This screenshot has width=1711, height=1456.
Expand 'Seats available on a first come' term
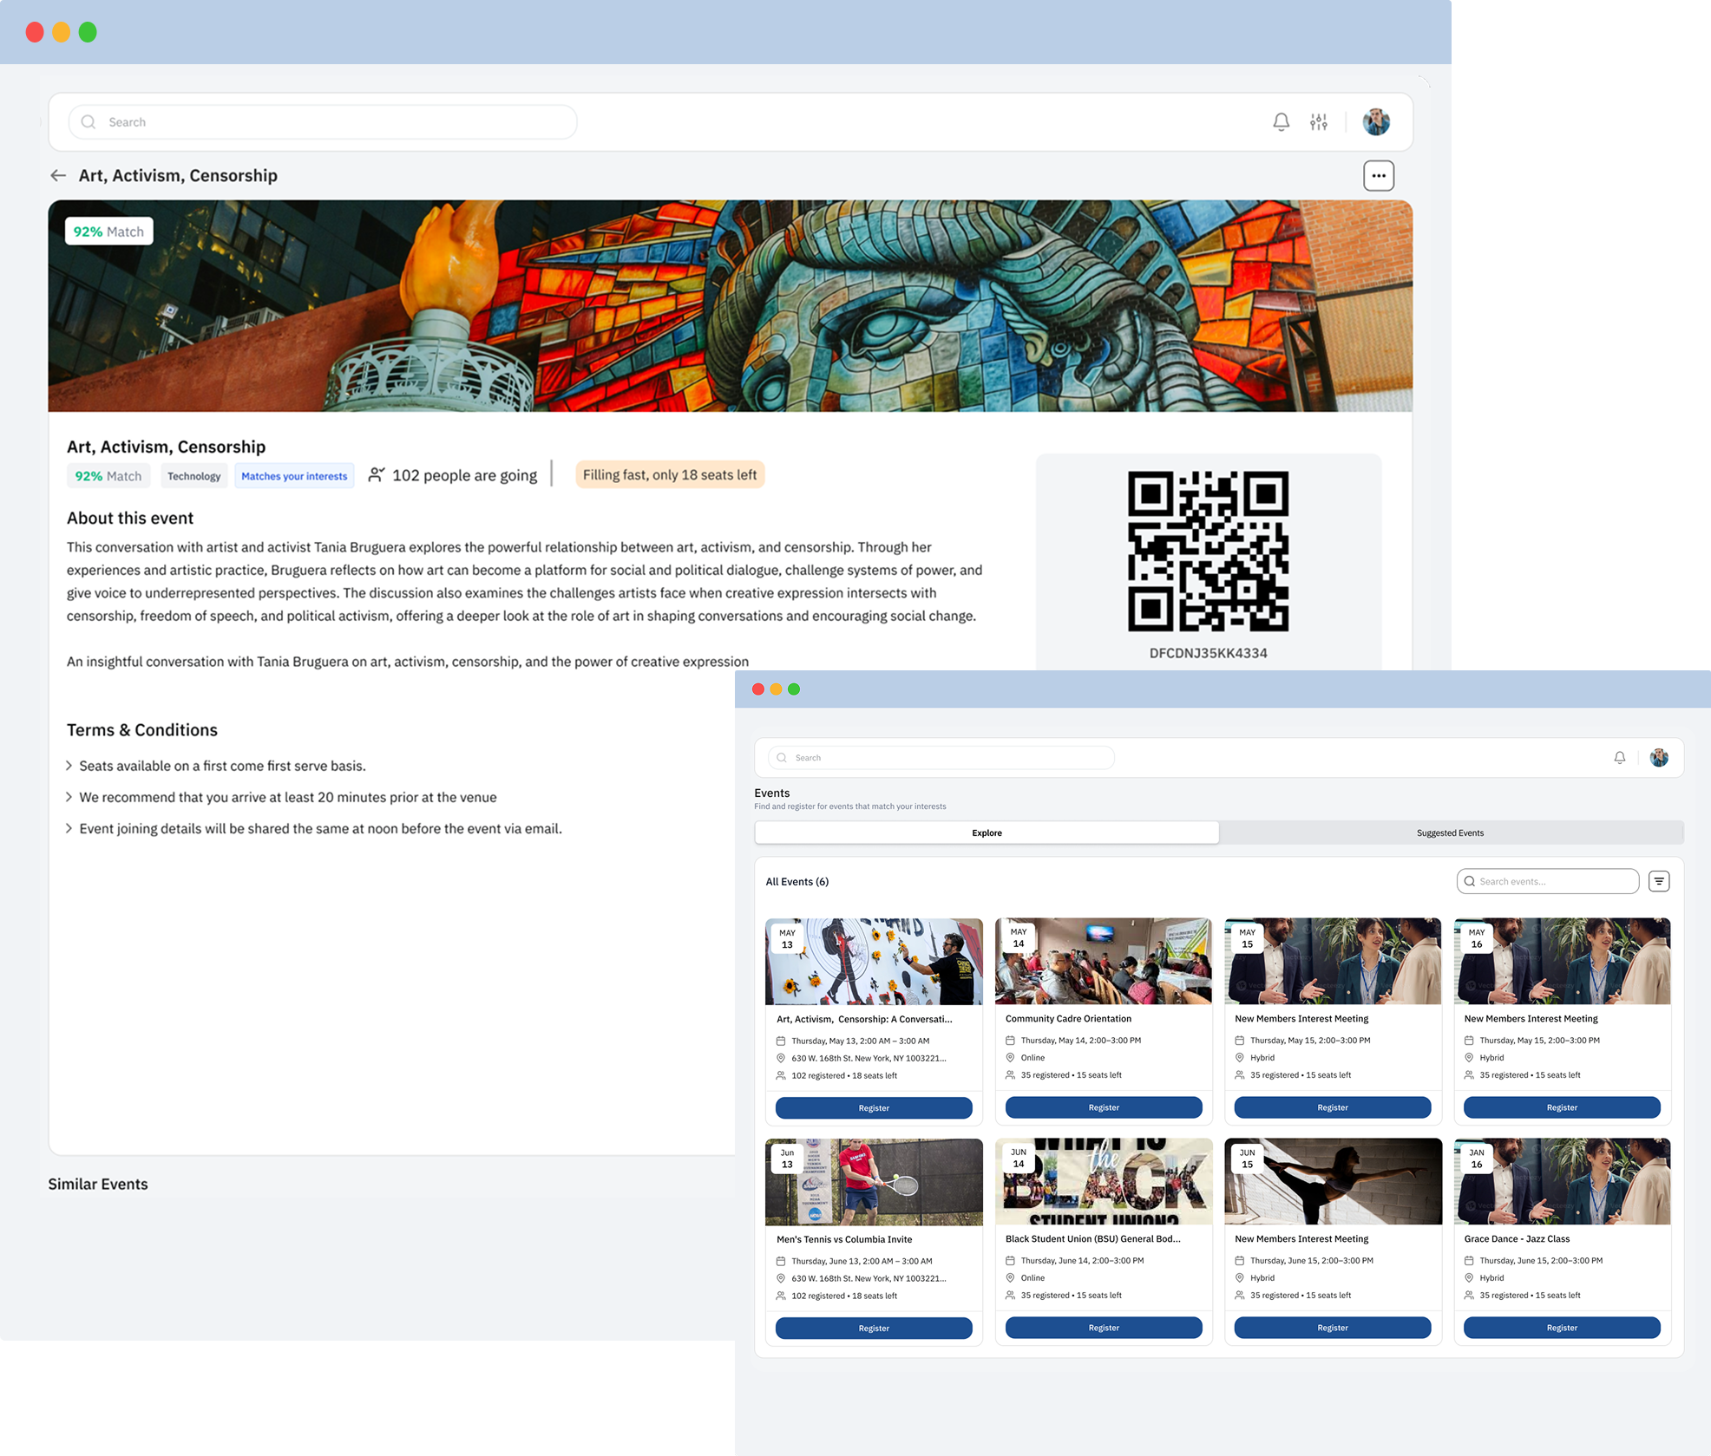pos(69,766)
